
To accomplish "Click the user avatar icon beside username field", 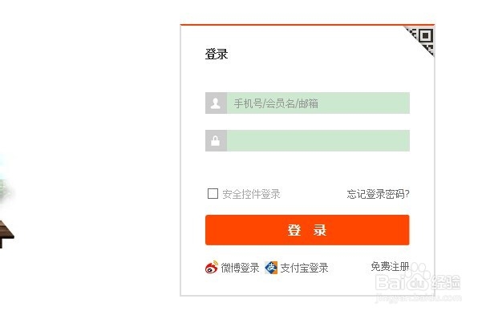I will (x=216, y=103).
